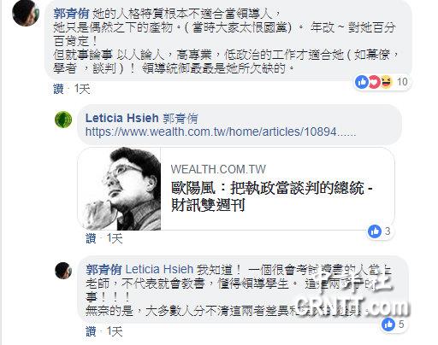Like Leticia Hsieh's reply via 讚

pyautogui.click(x=91, y=238)
